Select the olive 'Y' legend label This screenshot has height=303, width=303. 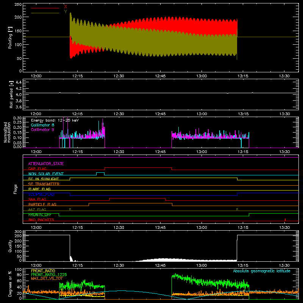click(66, 12)
